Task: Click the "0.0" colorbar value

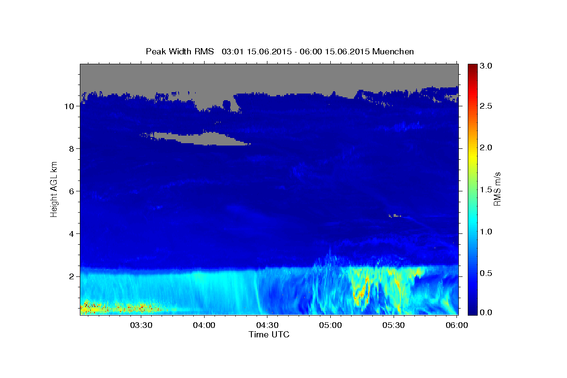Action: click(486, 312)
